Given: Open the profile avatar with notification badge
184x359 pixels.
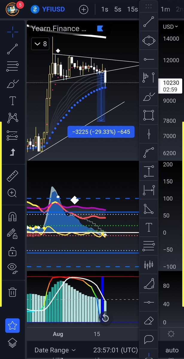Looking at the screenshot, I should click(13, 10).
